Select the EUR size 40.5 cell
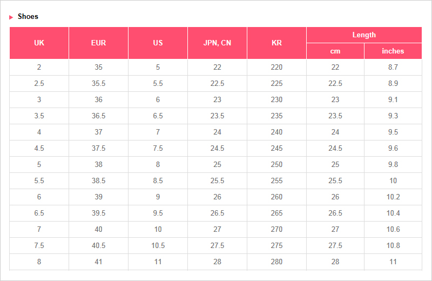Screen dimensions: 432x281 point(98,245)
